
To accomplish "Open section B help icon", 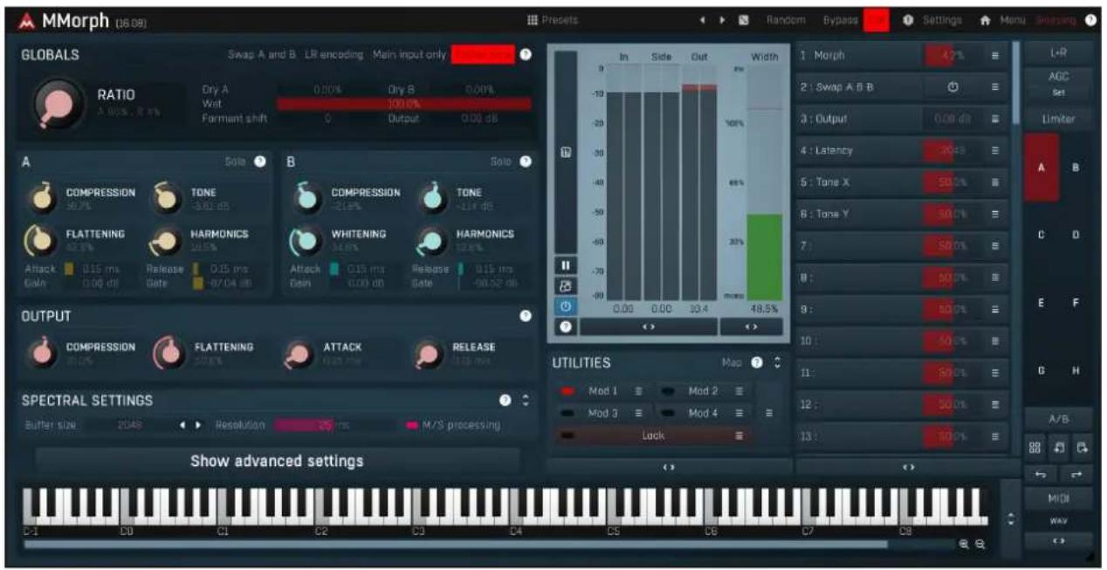I will pos(526,161).
